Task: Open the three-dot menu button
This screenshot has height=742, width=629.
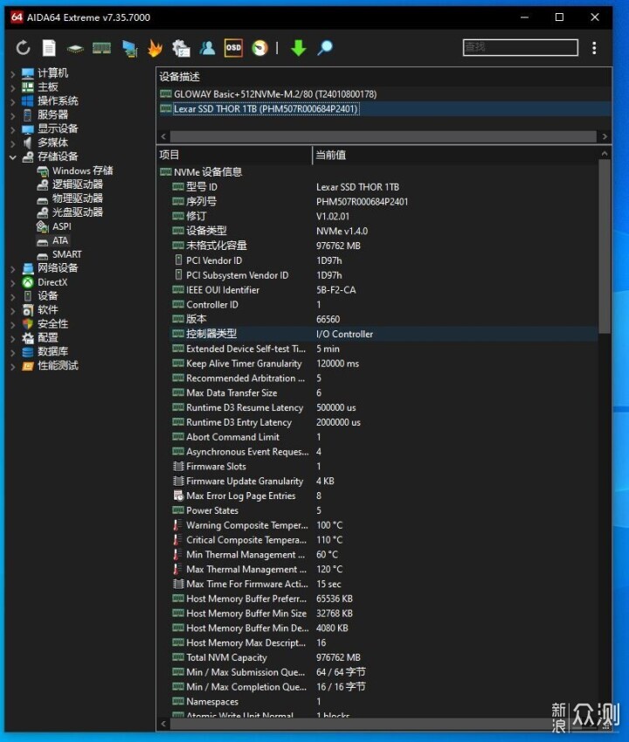Action: (x=594, y=48)
